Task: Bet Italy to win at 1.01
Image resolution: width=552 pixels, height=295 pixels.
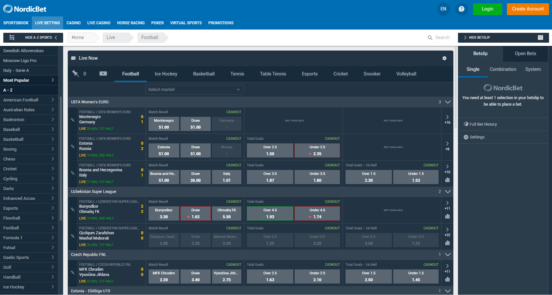Action: pyautogui.click(x=227, y=177)
